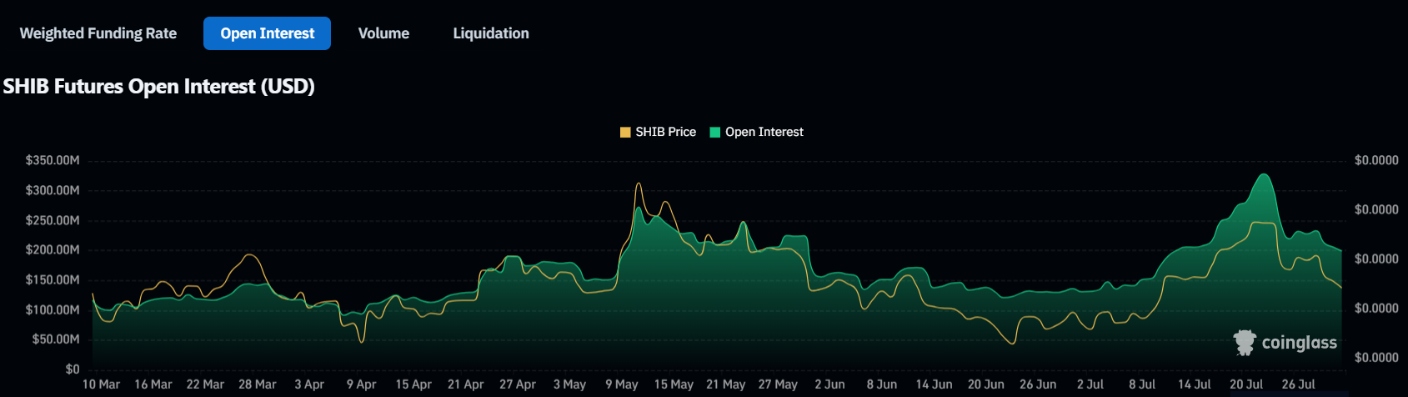Click the 2 Jul date label
The image size is (1408, 397).
[1090, 384]
